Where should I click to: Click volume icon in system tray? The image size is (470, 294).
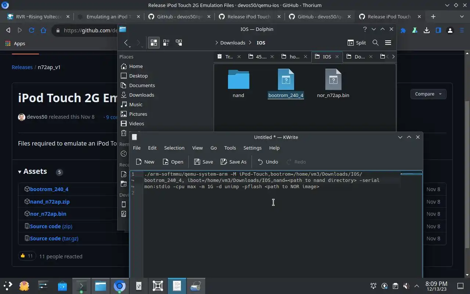point(406,286)
